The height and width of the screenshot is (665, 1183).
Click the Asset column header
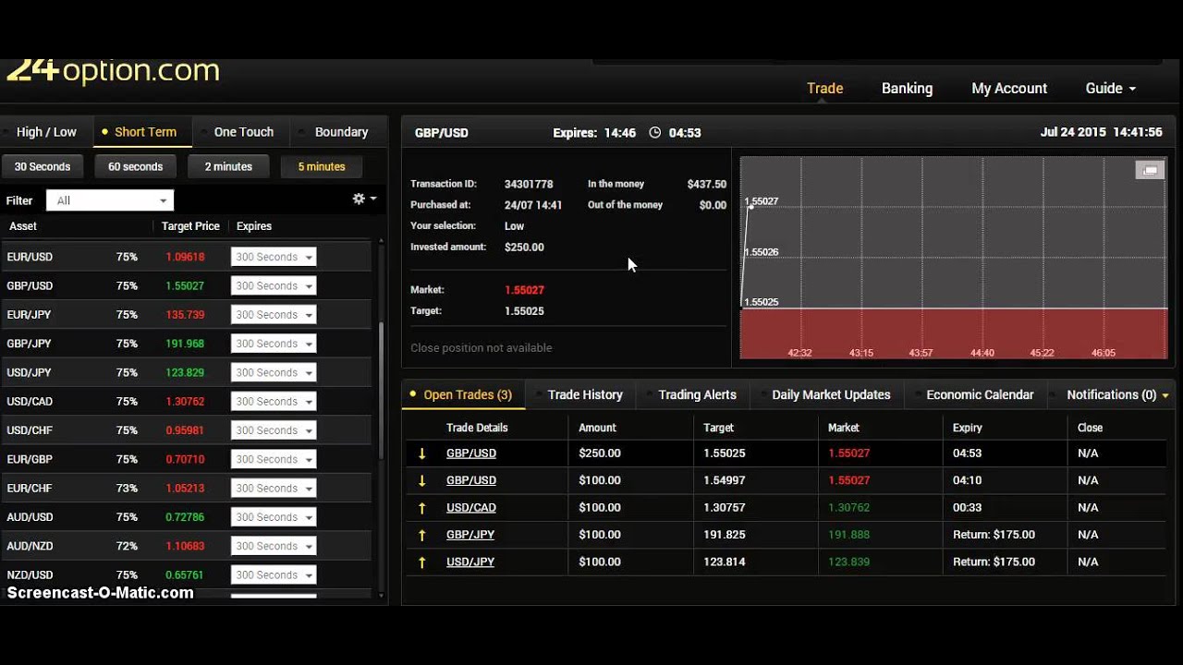click(x=23, y=226)
